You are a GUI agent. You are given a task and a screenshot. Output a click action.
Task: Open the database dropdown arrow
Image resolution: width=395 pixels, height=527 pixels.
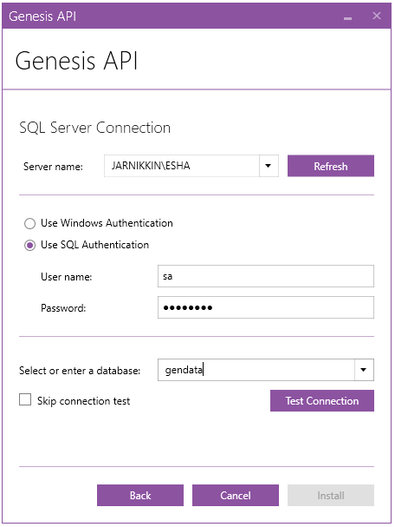coord(364,370)
